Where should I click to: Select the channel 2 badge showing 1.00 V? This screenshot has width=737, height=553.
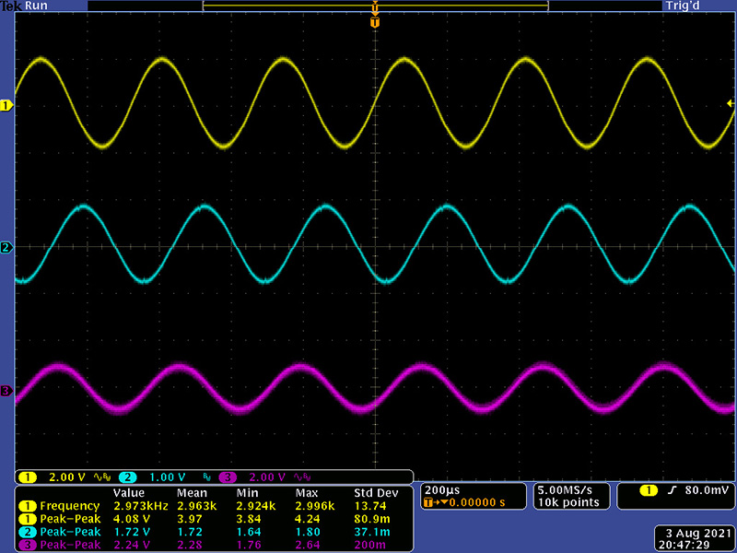[157, 477]
